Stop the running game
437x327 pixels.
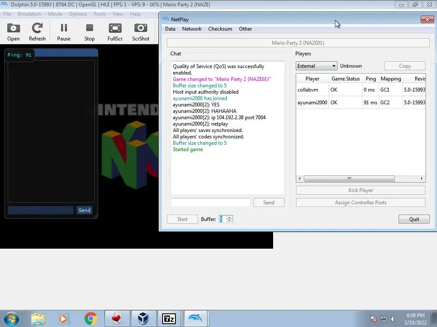coord(90,32)
